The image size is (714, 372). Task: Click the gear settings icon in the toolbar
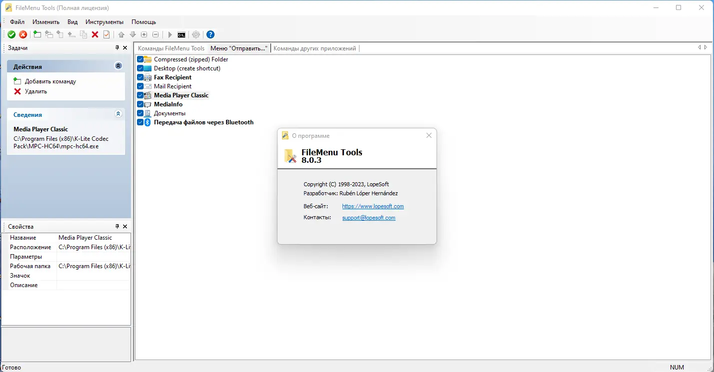(195, 34)
